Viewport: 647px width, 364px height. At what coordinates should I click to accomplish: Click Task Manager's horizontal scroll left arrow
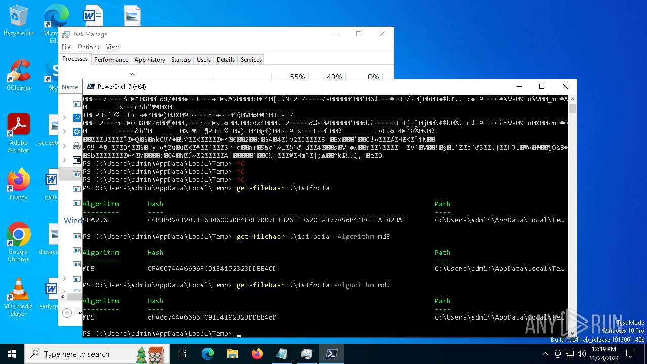(64, 297)
